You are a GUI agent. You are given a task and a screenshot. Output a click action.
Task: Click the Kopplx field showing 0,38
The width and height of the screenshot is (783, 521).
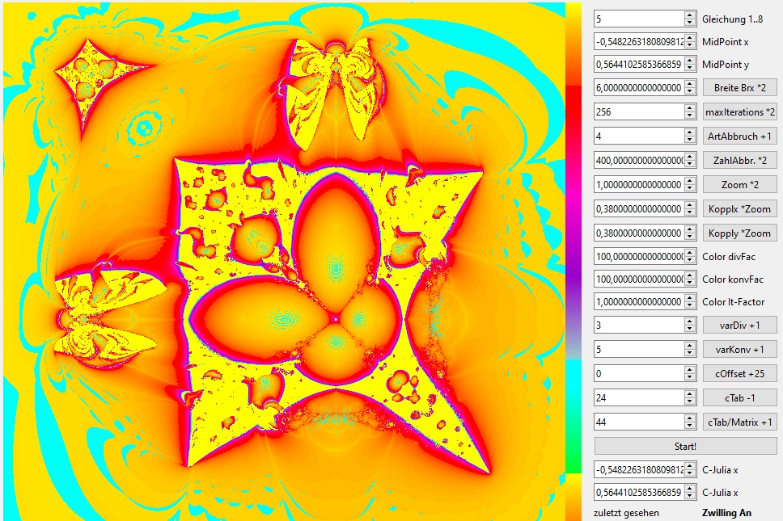639,209
